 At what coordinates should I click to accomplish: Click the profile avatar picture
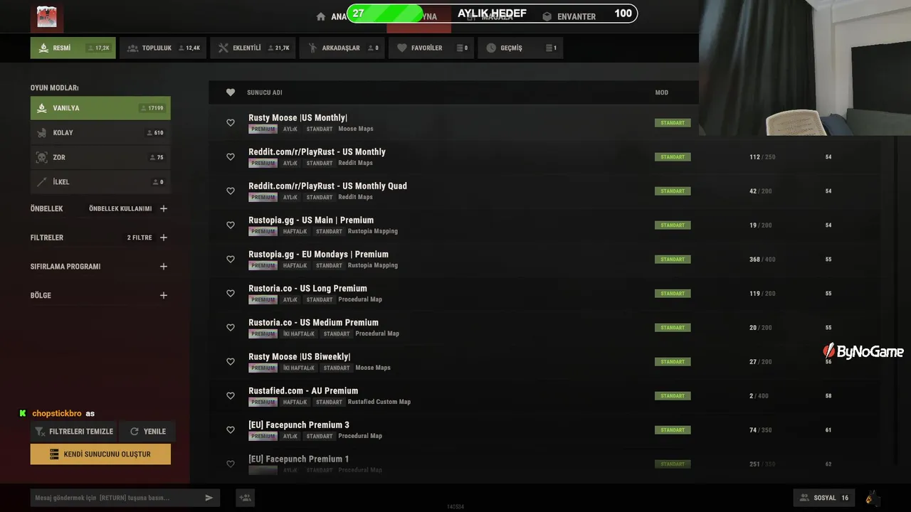[x=47, y=16]
